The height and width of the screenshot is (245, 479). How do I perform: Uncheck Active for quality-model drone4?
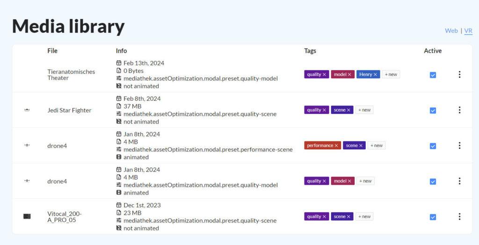point(433,182)
